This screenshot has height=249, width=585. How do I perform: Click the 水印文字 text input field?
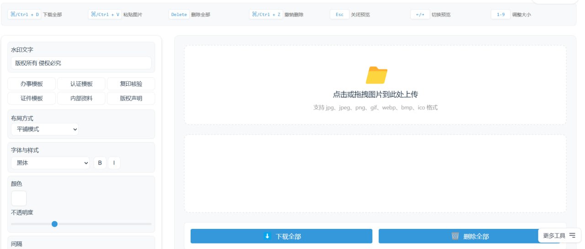pyautogui.click(x=81, y=63)
